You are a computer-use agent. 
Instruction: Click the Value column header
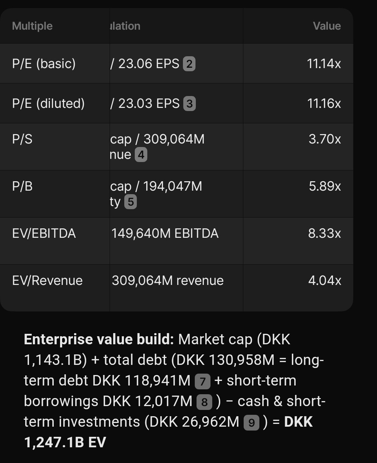coord(327,26)
